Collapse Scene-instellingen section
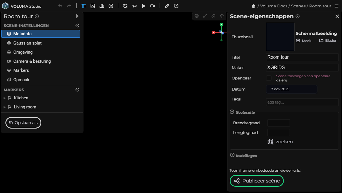This screenshot has height=193, width=342. (77, 26)
